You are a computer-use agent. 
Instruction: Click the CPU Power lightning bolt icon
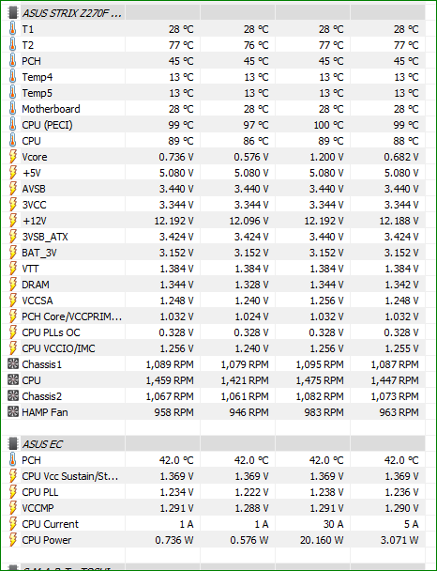[x=13, y=540]
